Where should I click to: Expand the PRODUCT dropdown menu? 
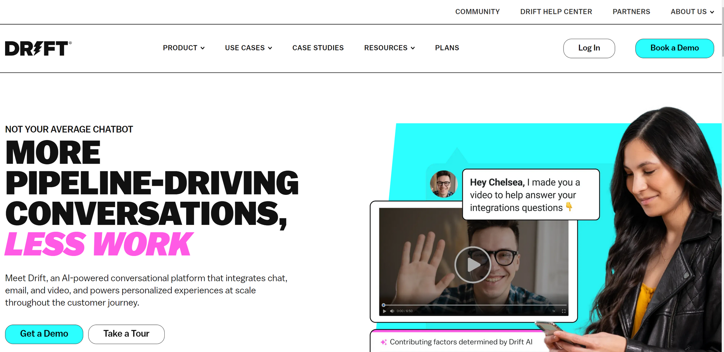184,48
